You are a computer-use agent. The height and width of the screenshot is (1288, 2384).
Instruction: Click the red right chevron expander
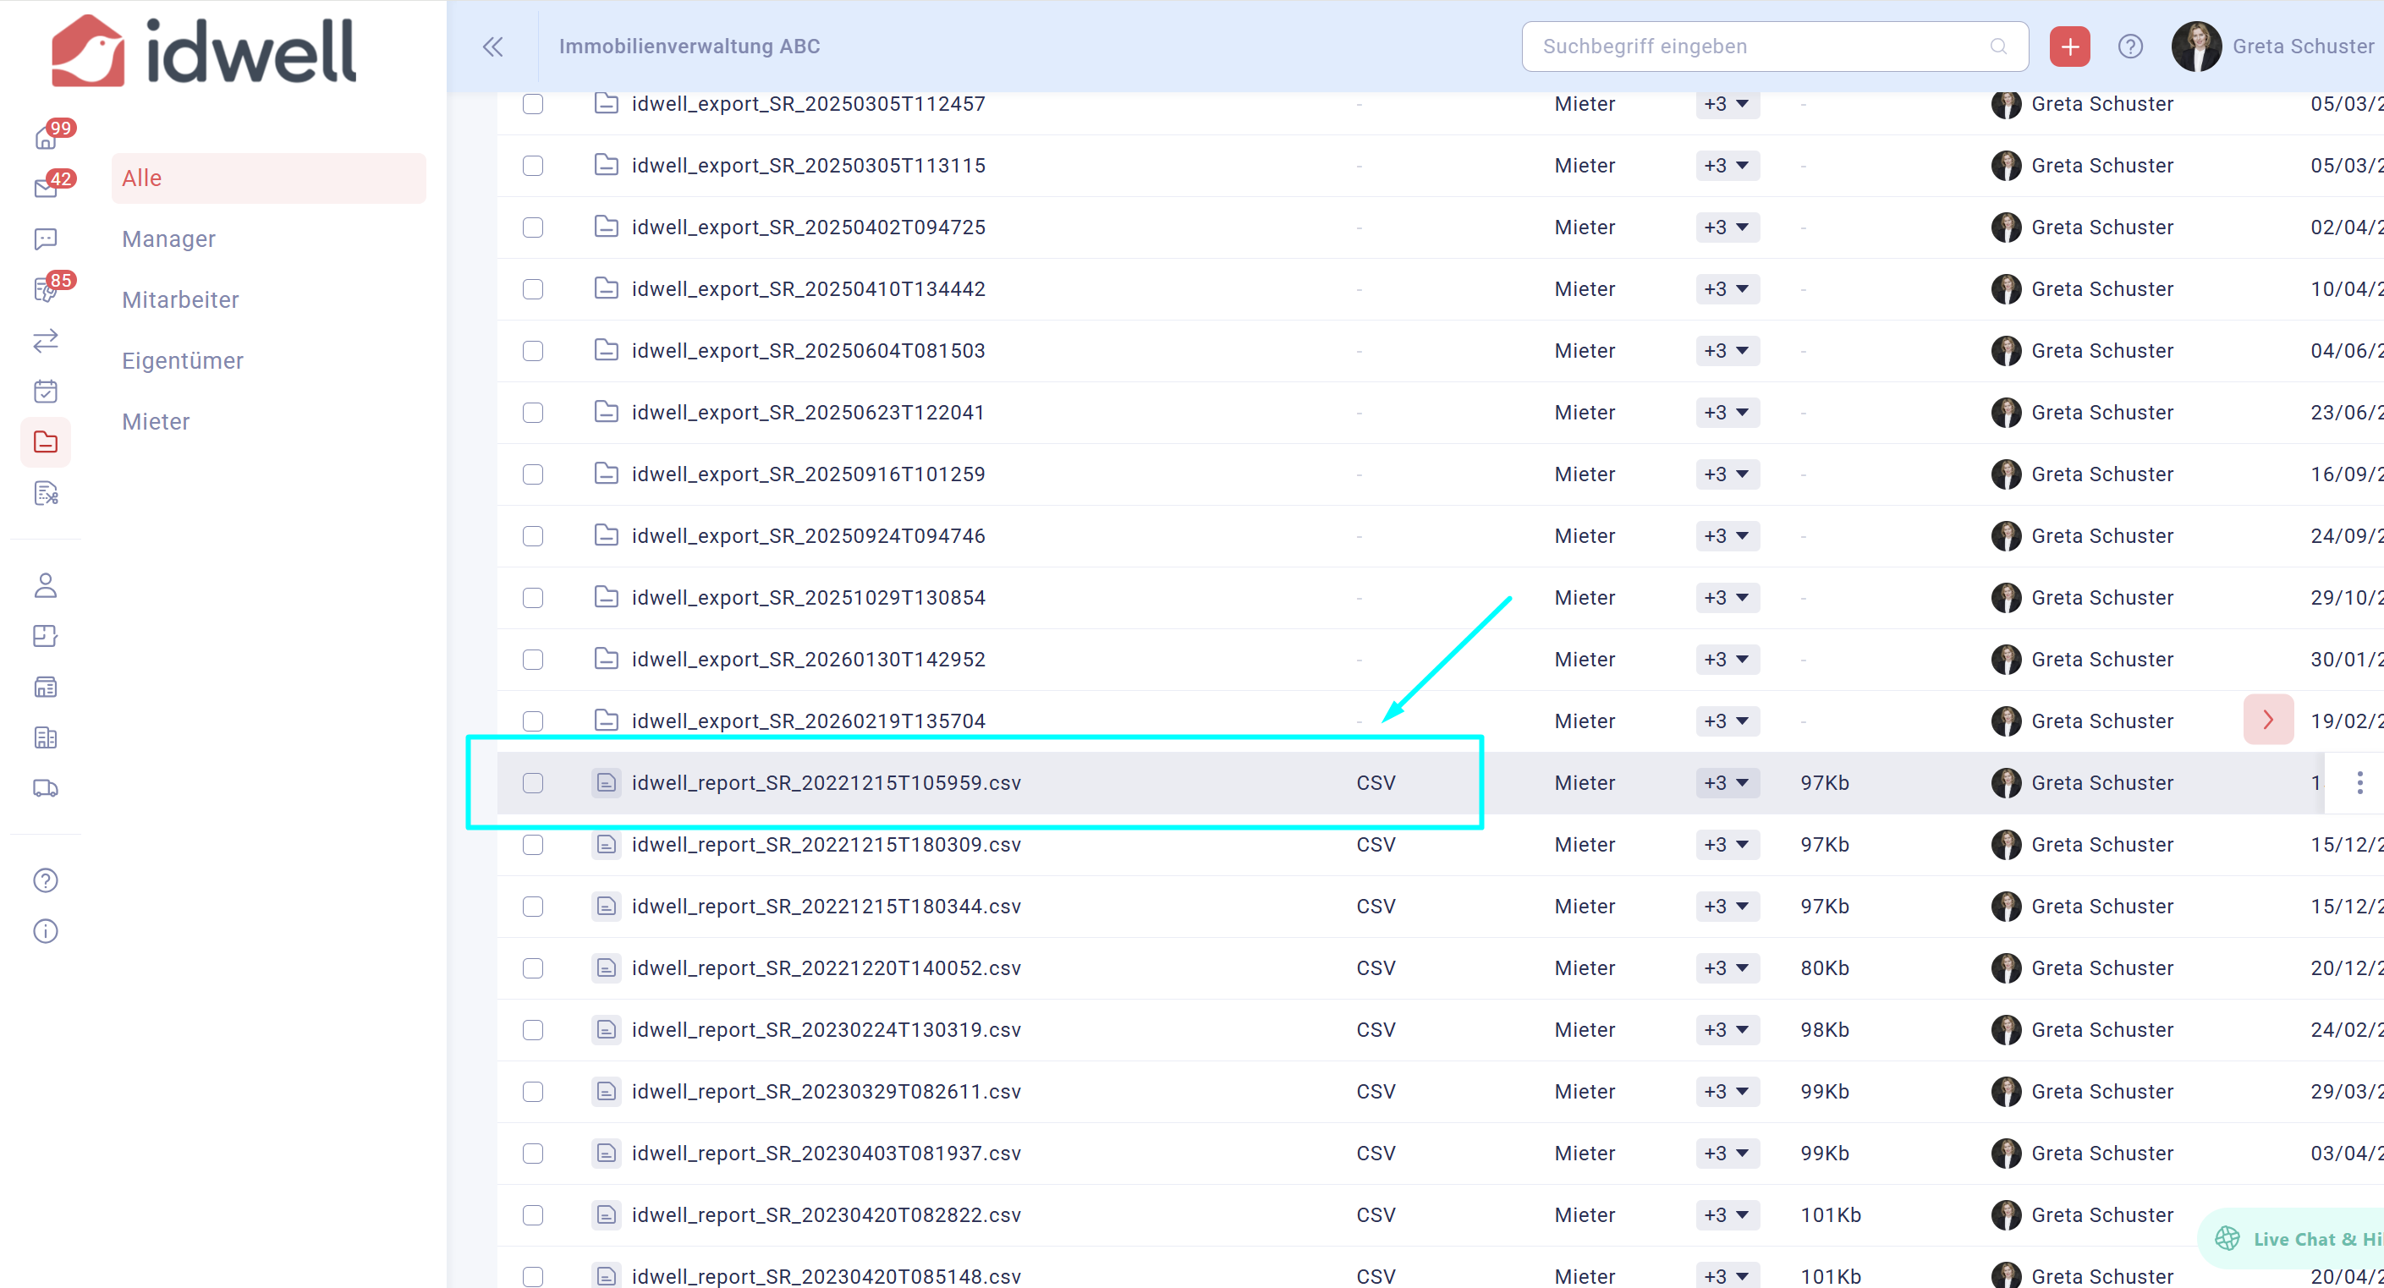click(2267, 720)
